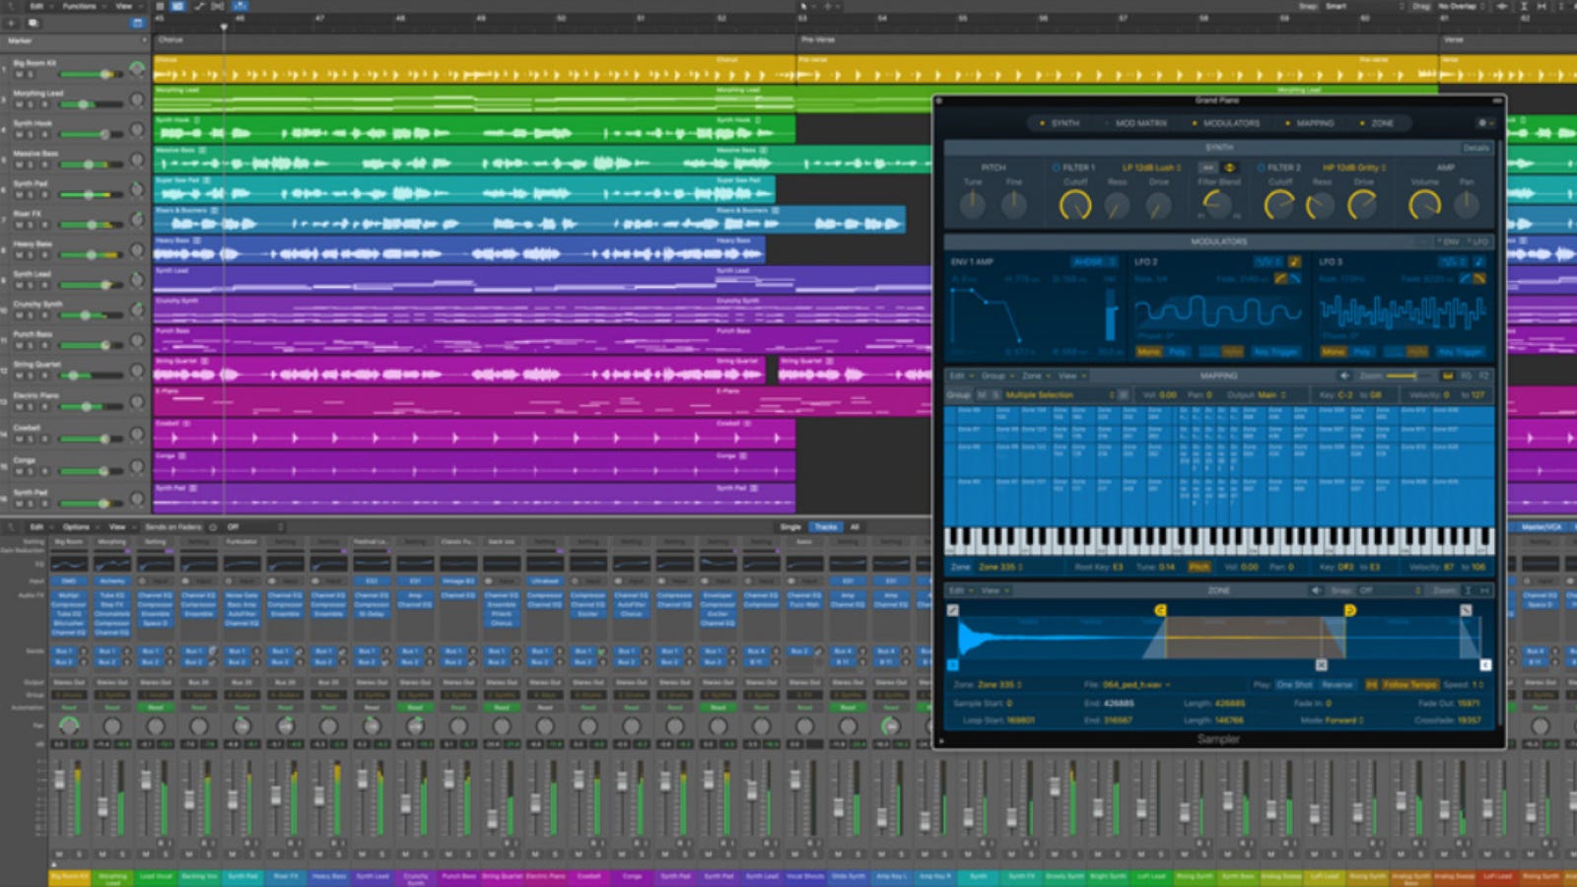Click the Big Room Kit volume slider
Screen dimensions: 1577x887
coord(90,75)
